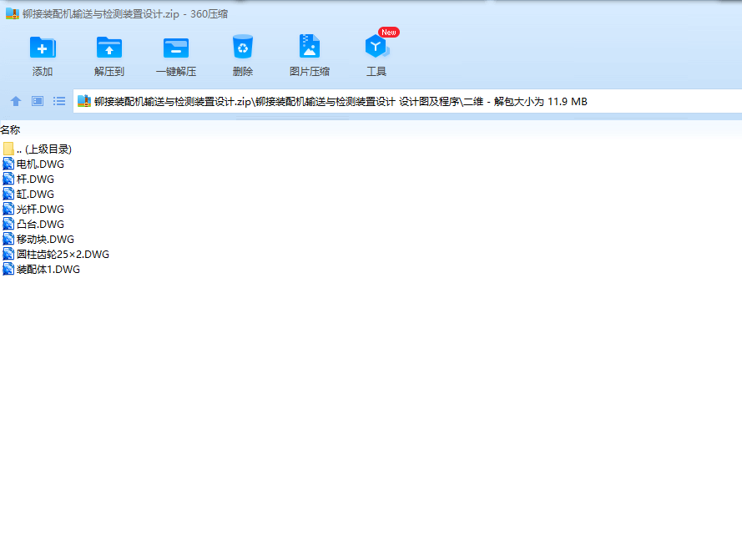Open the .. (上级目录) parent folder row

click(x=37, y=149)
